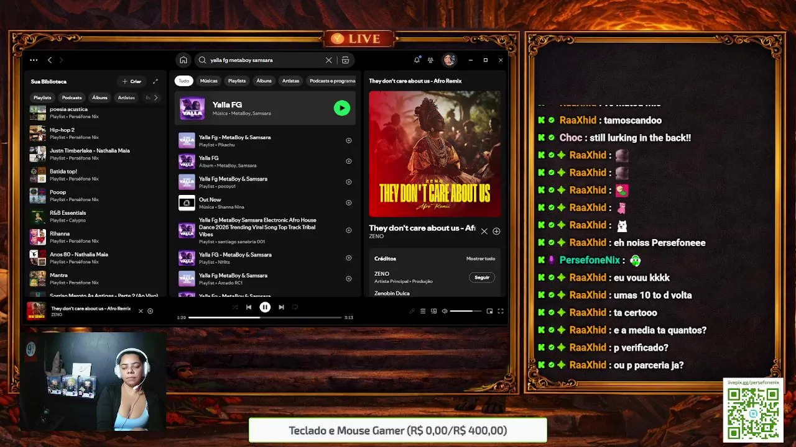
Task: Add playlist by santiago sanabria 001 to library
Action: [x=348, y=230]
